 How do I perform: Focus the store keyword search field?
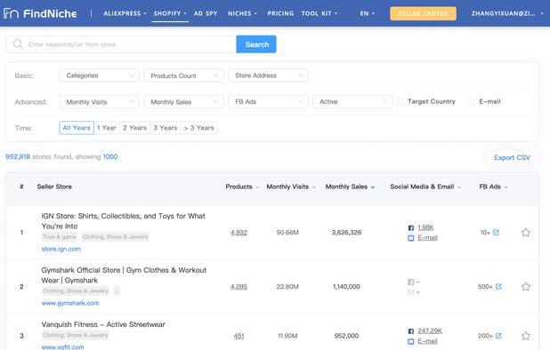point(121,44)
